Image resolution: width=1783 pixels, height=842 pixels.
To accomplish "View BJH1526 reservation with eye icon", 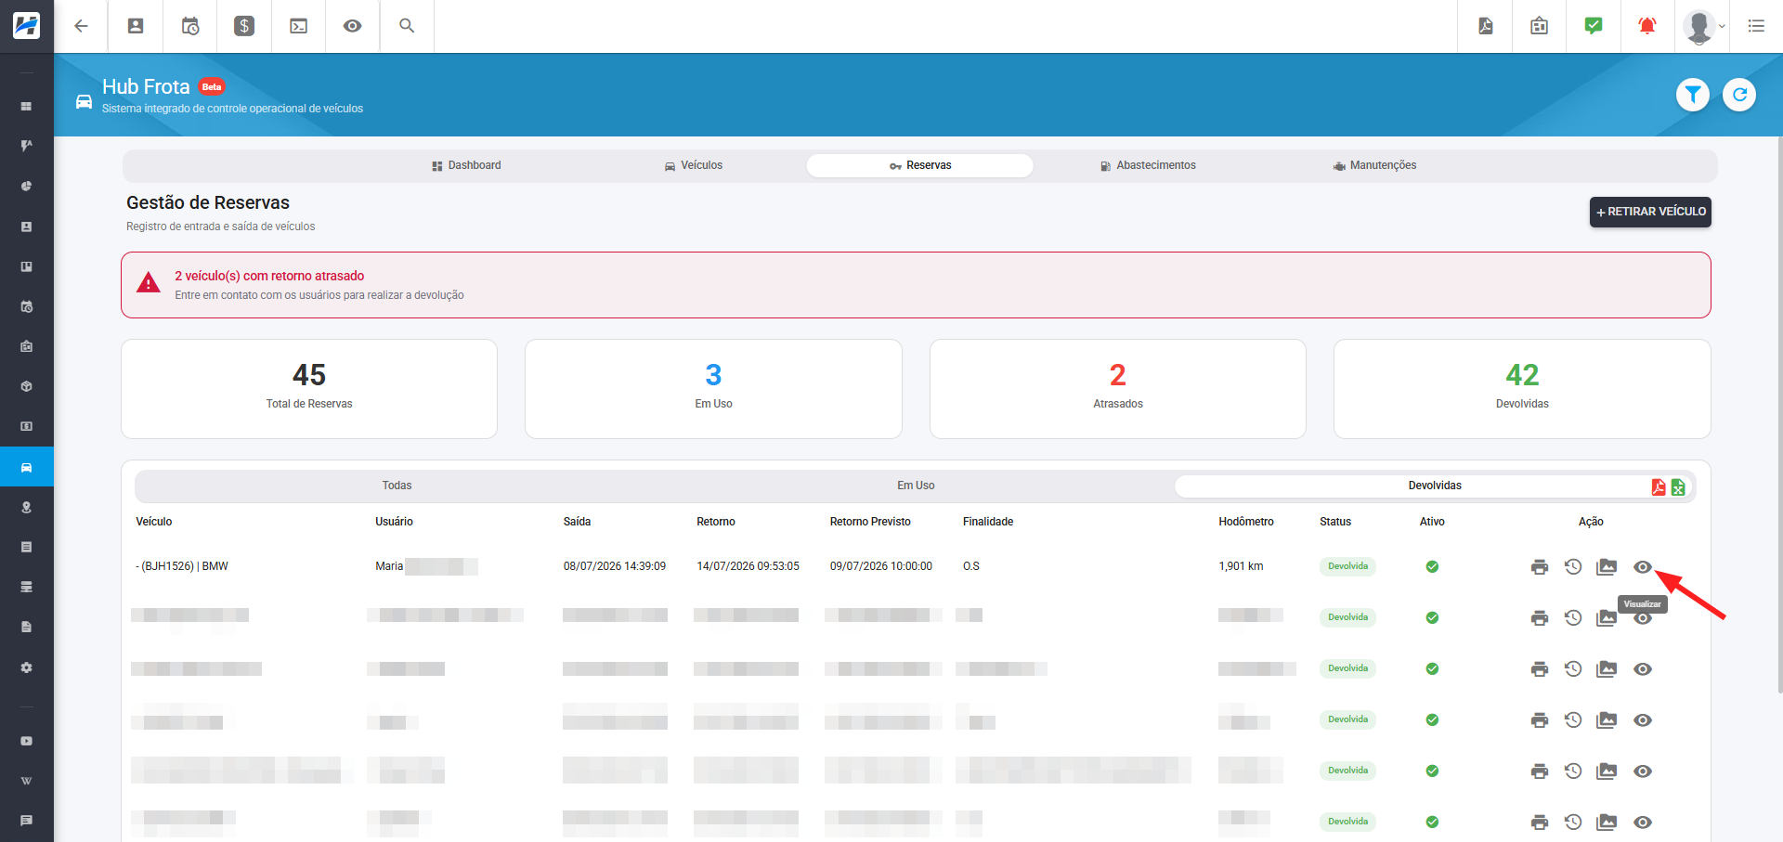I will click(1643, 567).
